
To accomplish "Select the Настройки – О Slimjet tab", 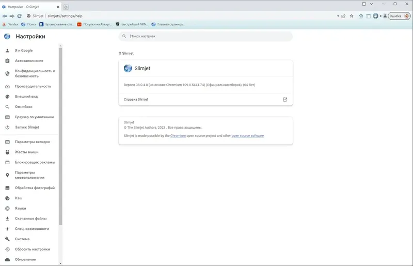I will coord(31,7).
